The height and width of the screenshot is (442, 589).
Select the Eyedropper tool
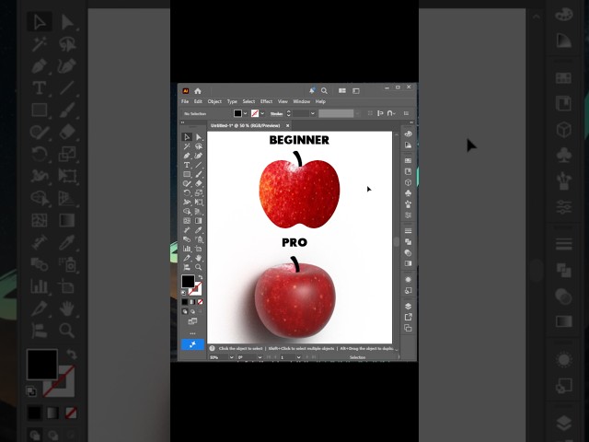click(199, 230)
